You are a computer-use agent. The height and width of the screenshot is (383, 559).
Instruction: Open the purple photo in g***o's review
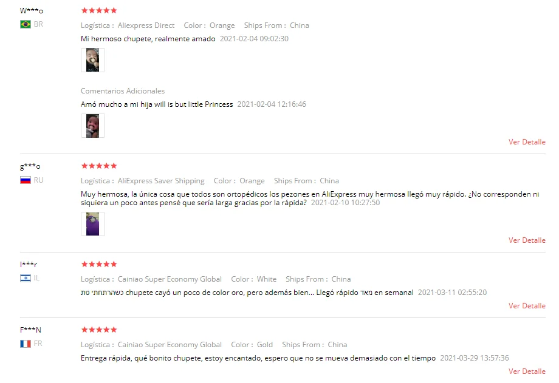pyautogui.click(x=93, y=224)
